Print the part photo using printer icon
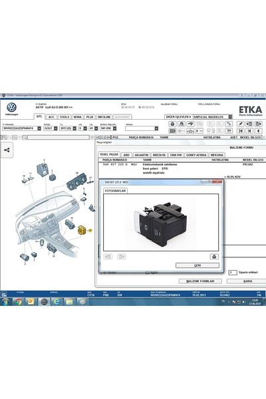The width and height of the screenshot is (266, 399). [x=214, y=257]
